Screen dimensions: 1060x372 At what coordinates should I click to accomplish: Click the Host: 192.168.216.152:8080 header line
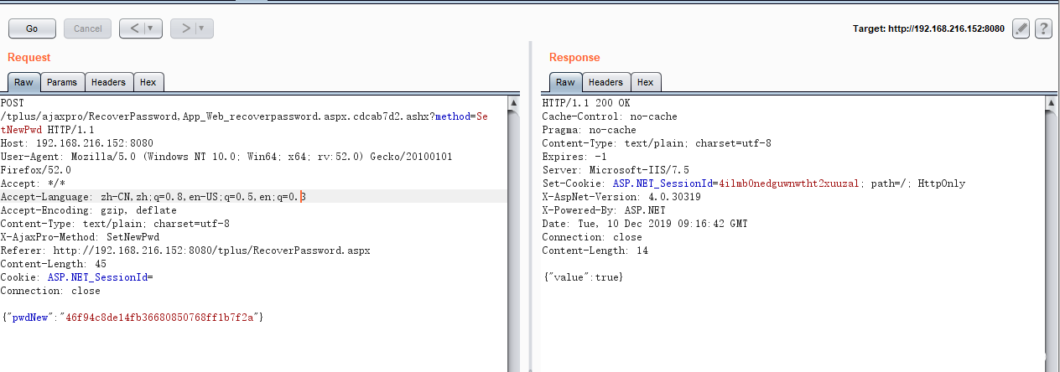(77, 143)
